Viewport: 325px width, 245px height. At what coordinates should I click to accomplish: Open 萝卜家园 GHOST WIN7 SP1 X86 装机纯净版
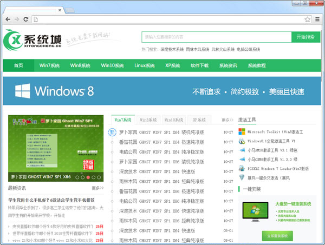(161, 162)
